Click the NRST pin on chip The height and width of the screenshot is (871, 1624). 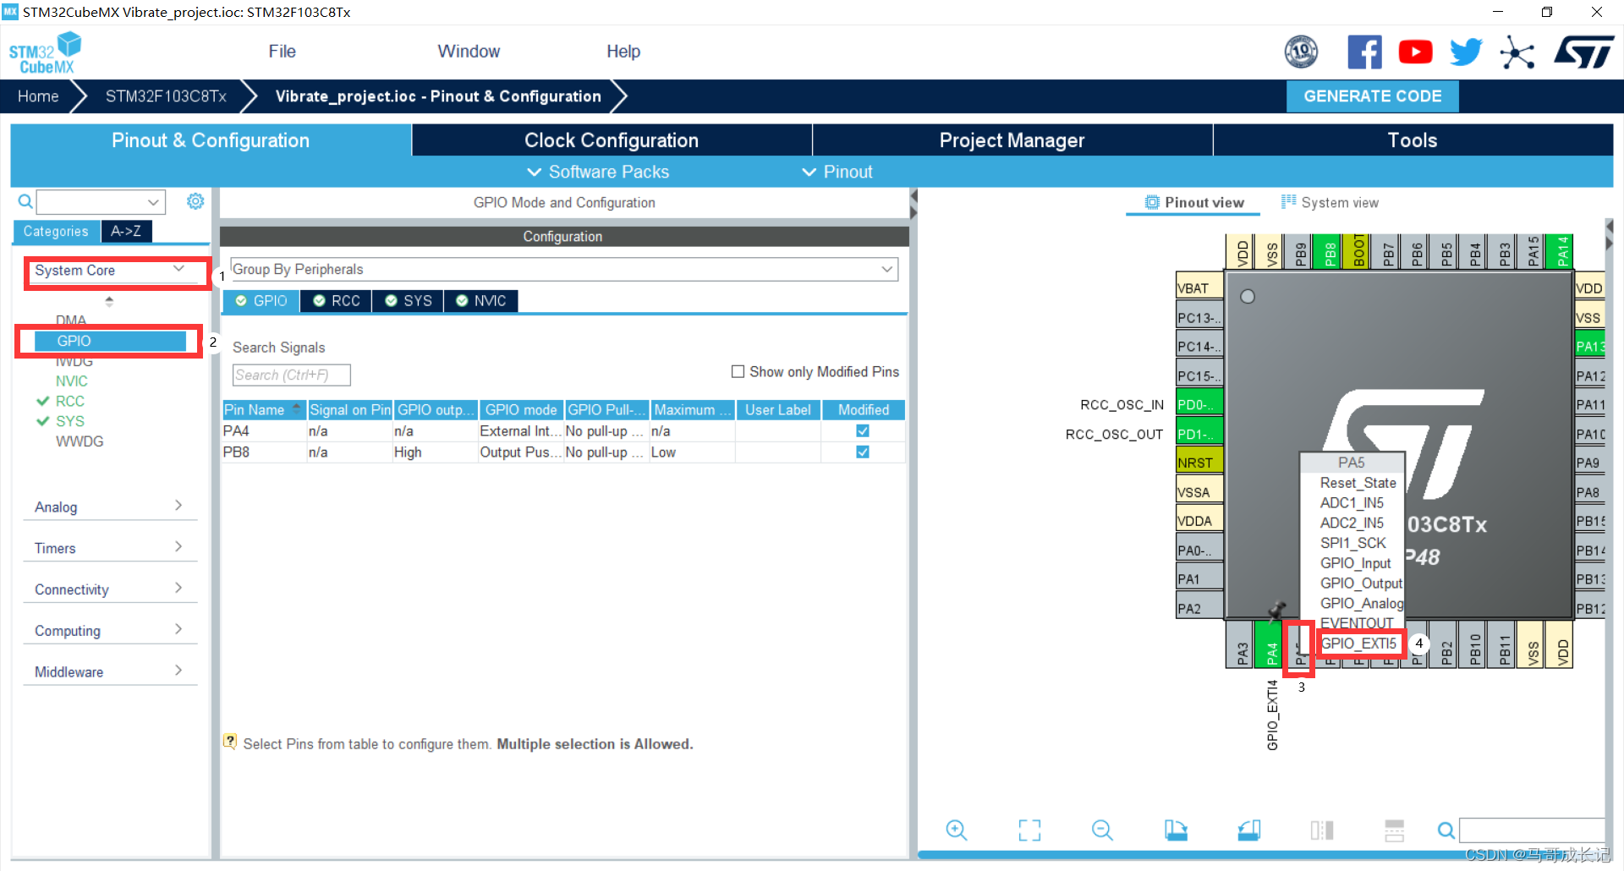coord(1199,463)
